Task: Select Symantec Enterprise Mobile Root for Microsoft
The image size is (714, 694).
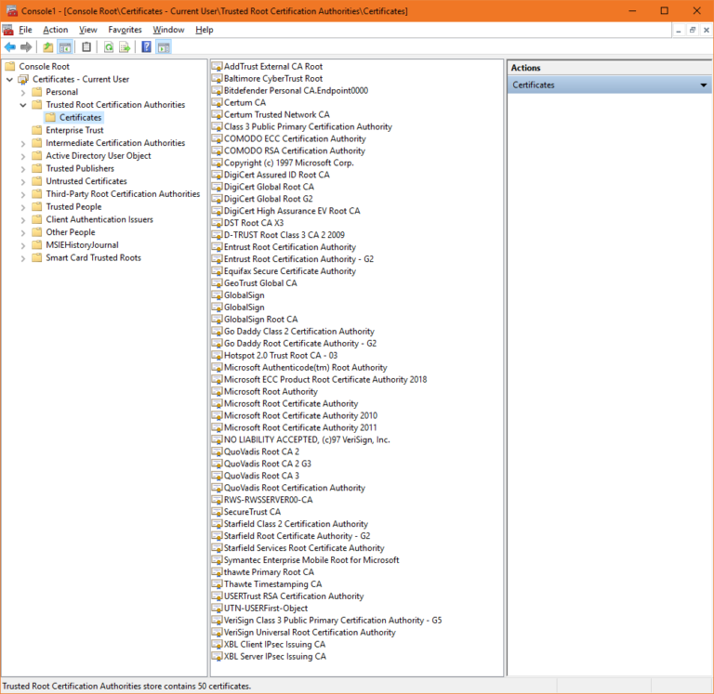Action: pyautogui.click(x=311, y=559)
